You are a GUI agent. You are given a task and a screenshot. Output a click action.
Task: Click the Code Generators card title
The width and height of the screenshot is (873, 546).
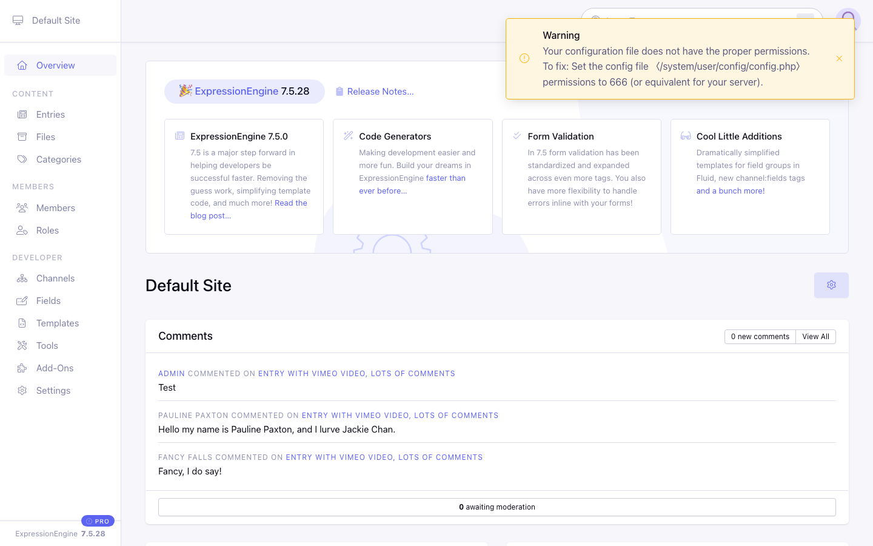coord(395,136)
